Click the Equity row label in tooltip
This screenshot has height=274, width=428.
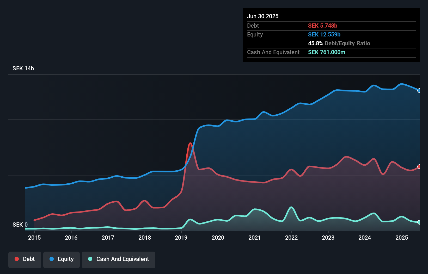(x=255, y=35)
